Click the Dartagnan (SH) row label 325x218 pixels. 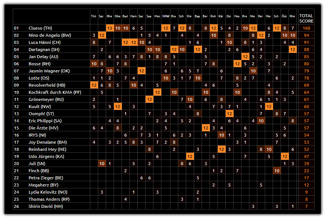(44, 50)
